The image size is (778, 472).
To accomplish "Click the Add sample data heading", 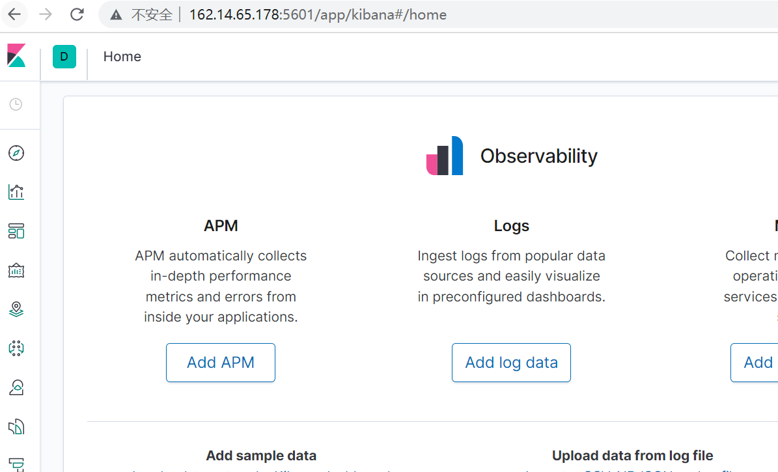I will tap(261, 456).
